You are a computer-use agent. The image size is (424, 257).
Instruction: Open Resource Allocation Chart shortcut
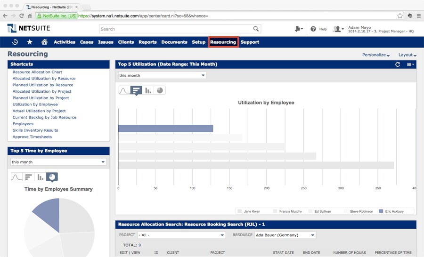click(37, 72)
